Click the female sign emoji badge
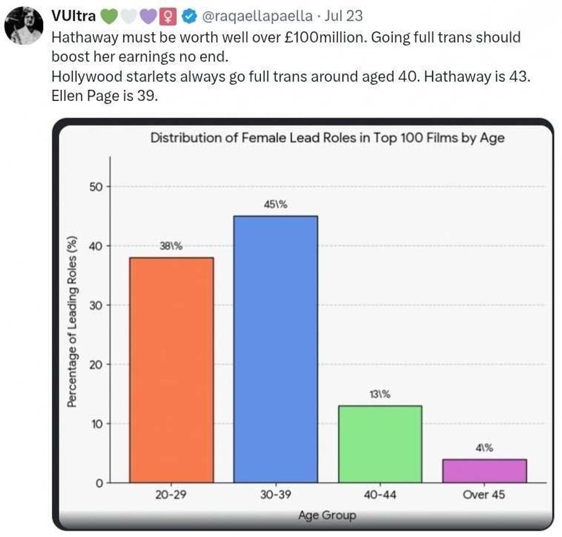This screenshot has width=562, height=537. (x=167, y=17)
